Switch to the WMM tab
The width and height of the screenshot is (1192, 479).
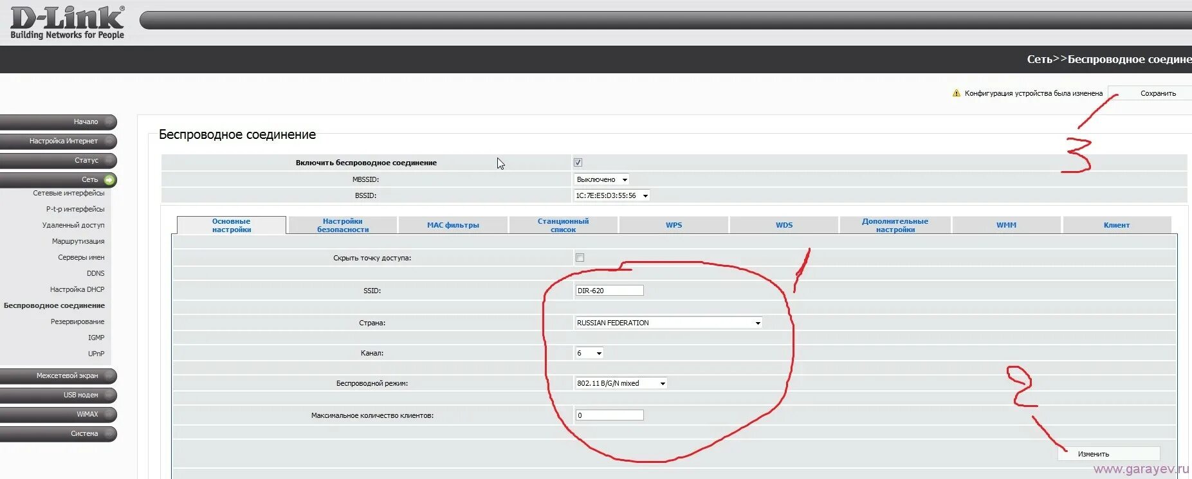1006,225
